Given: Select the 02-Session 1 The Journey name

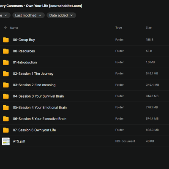Looking at the screenshot, I should (33, 74).
